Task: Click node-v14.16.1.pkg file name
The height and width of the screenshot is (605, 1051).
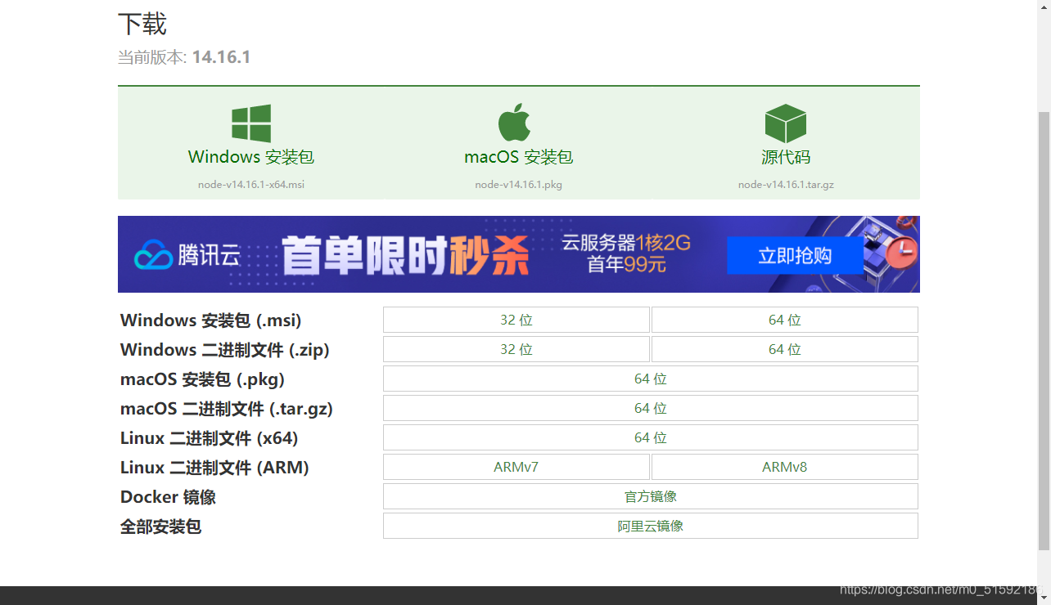Action: [518, 185]
